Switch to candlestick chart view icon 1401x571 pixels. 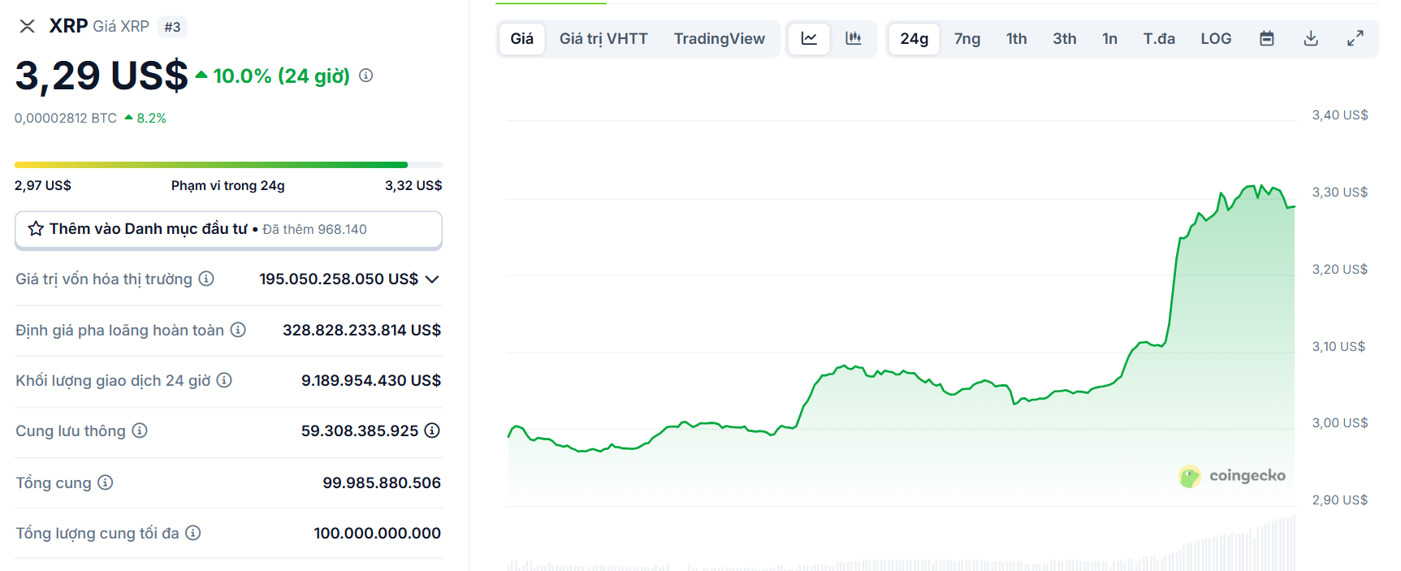(x=853, y=38)
